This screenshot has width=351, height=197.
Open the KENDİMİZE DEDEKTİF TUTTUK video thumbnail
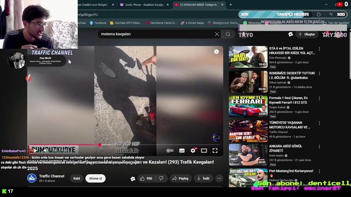248,82
